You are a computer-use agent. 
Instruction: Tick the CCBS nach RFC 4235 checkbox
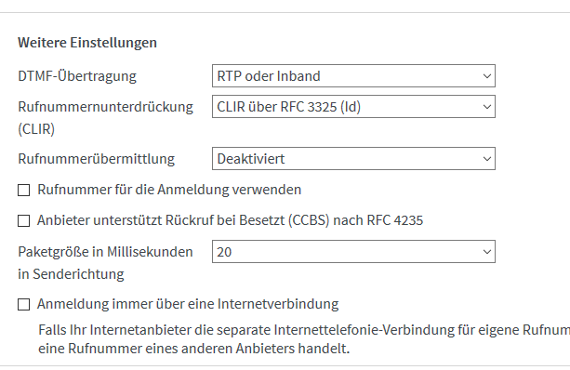24,220
